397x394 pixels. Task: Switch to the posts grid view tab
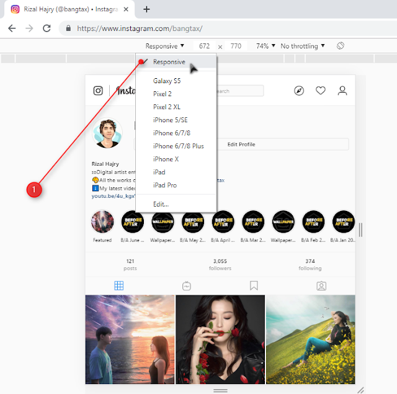point(118,286)
